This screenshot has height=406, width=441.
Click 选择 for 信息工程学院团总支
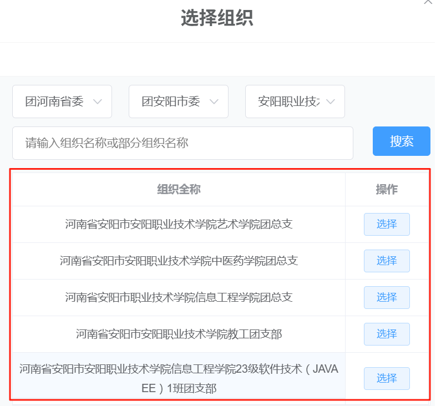(x=387, y=298)
